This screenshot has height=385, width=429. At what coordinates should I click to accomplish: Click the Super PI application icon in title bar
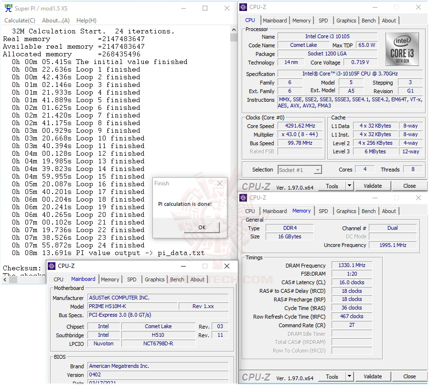coord(9,8)
